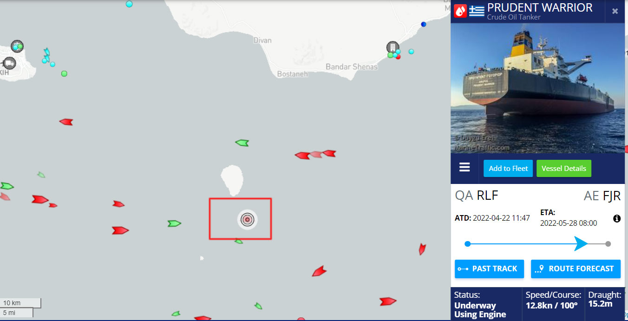The height and width of the screenshot is (321, 628).
Task: Open the Prudent Warrior ship photo
Action: [538, 88]
